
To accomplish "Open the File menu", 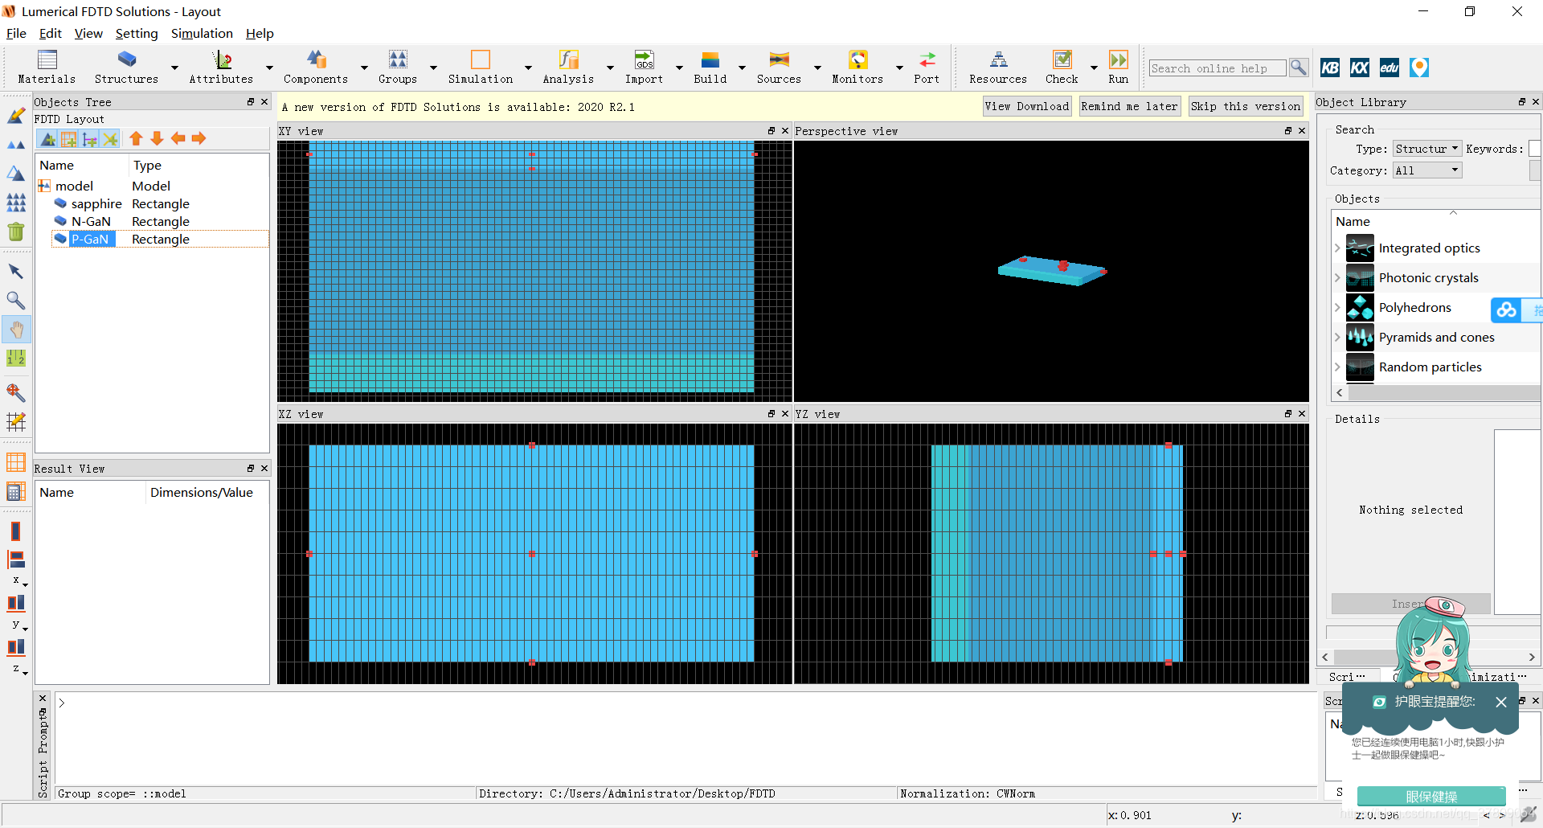I will coord(16,33).
